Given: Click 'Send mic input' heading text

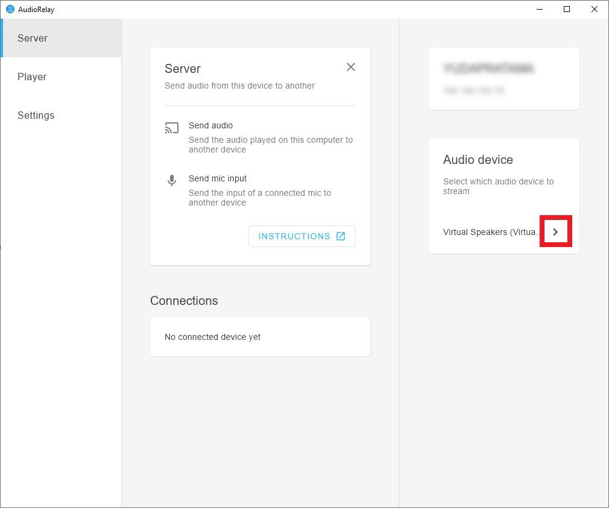Looking at the screenshot, I should (218, 178).
